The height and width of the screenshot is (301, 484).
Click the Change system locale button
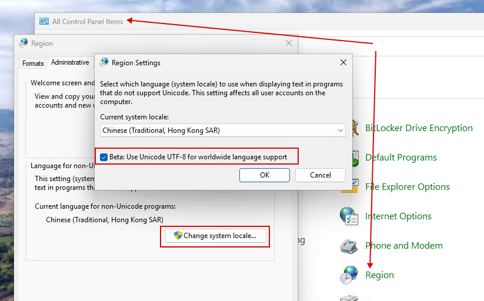215,236
